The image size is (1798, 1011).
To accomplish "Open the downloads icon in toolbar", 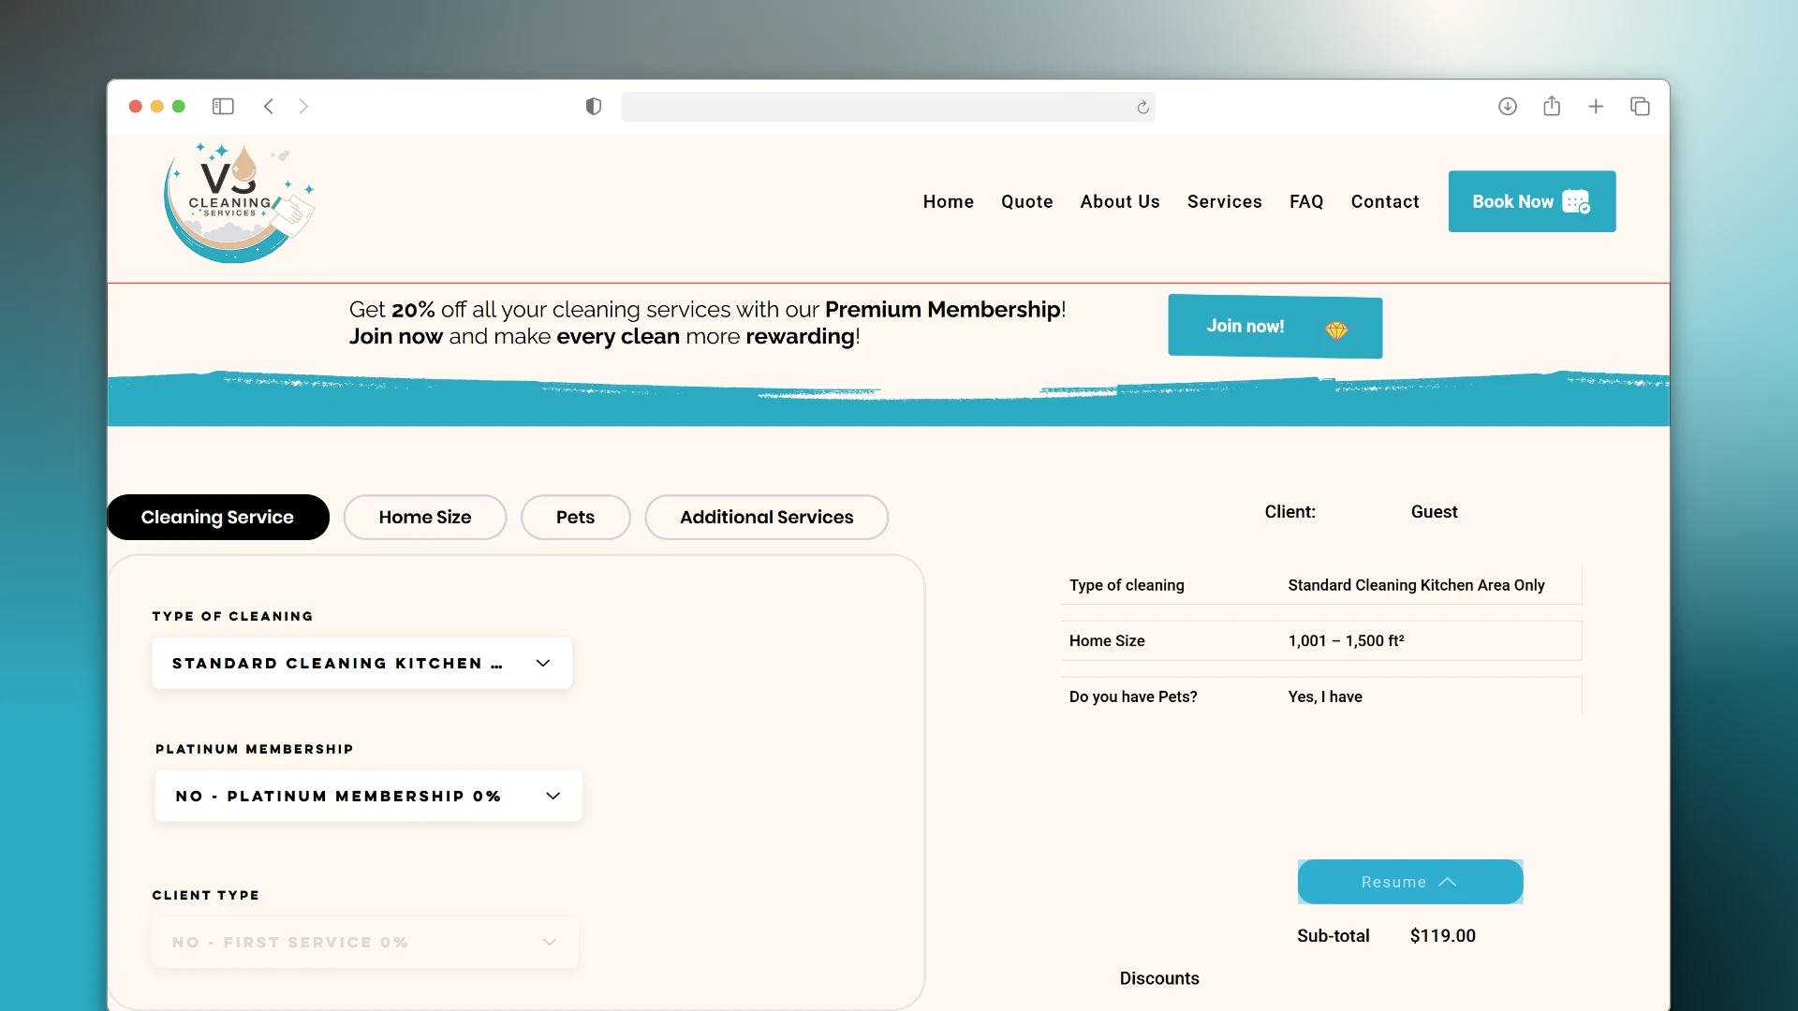I will (x=1508, y=107).
